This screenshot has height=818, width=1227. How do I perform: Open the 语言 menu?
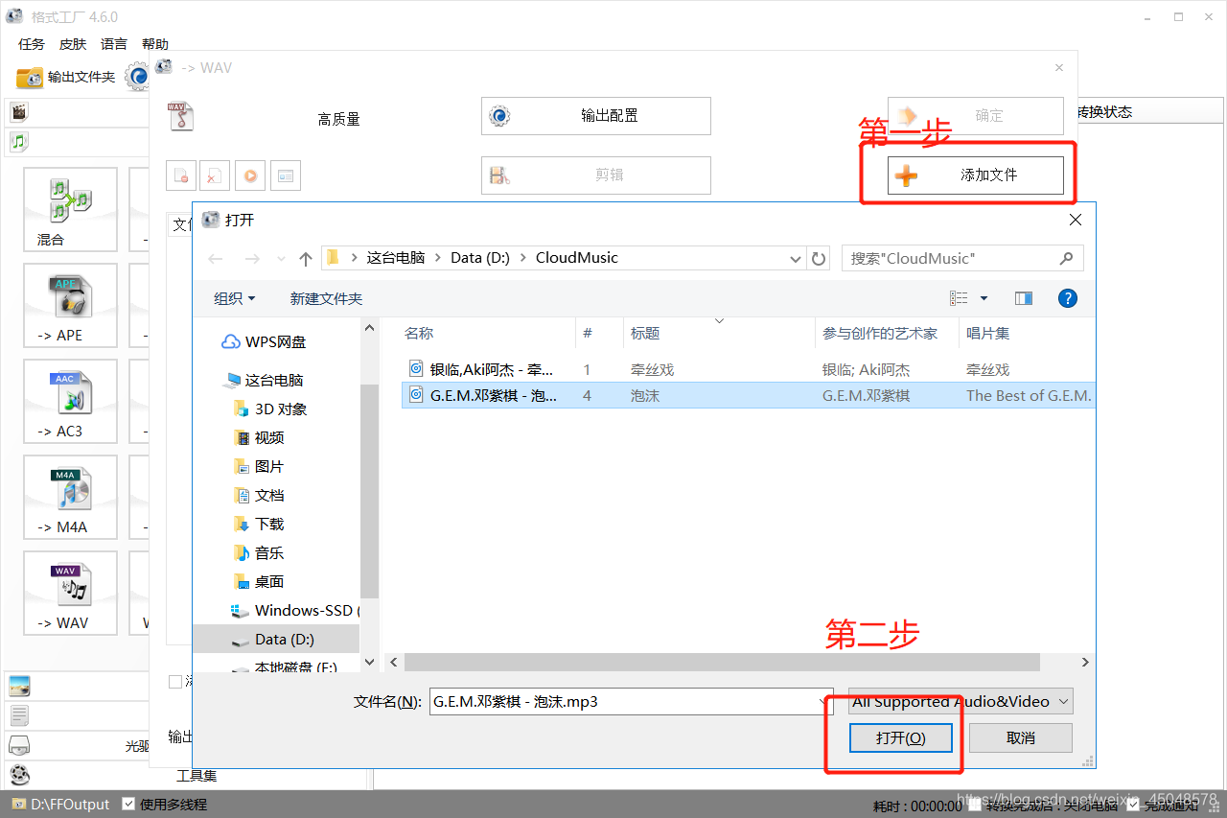click(x=114, y=44)
